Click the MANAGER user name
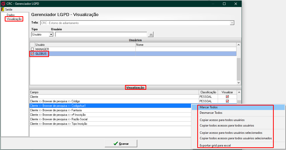 click(x=42, y=49)
